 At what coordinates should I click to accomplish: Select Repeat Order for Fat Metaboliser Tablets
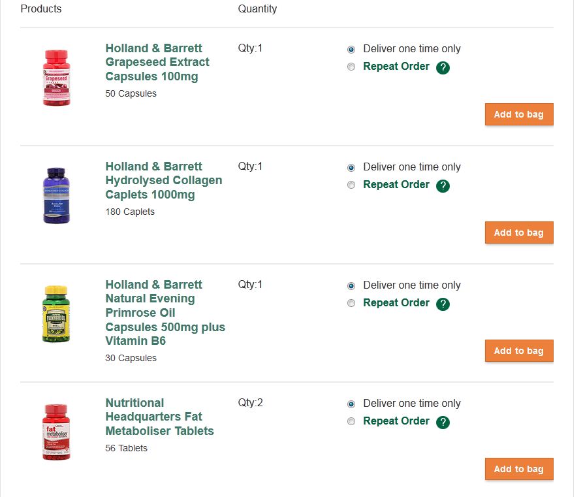click(351, 421)
